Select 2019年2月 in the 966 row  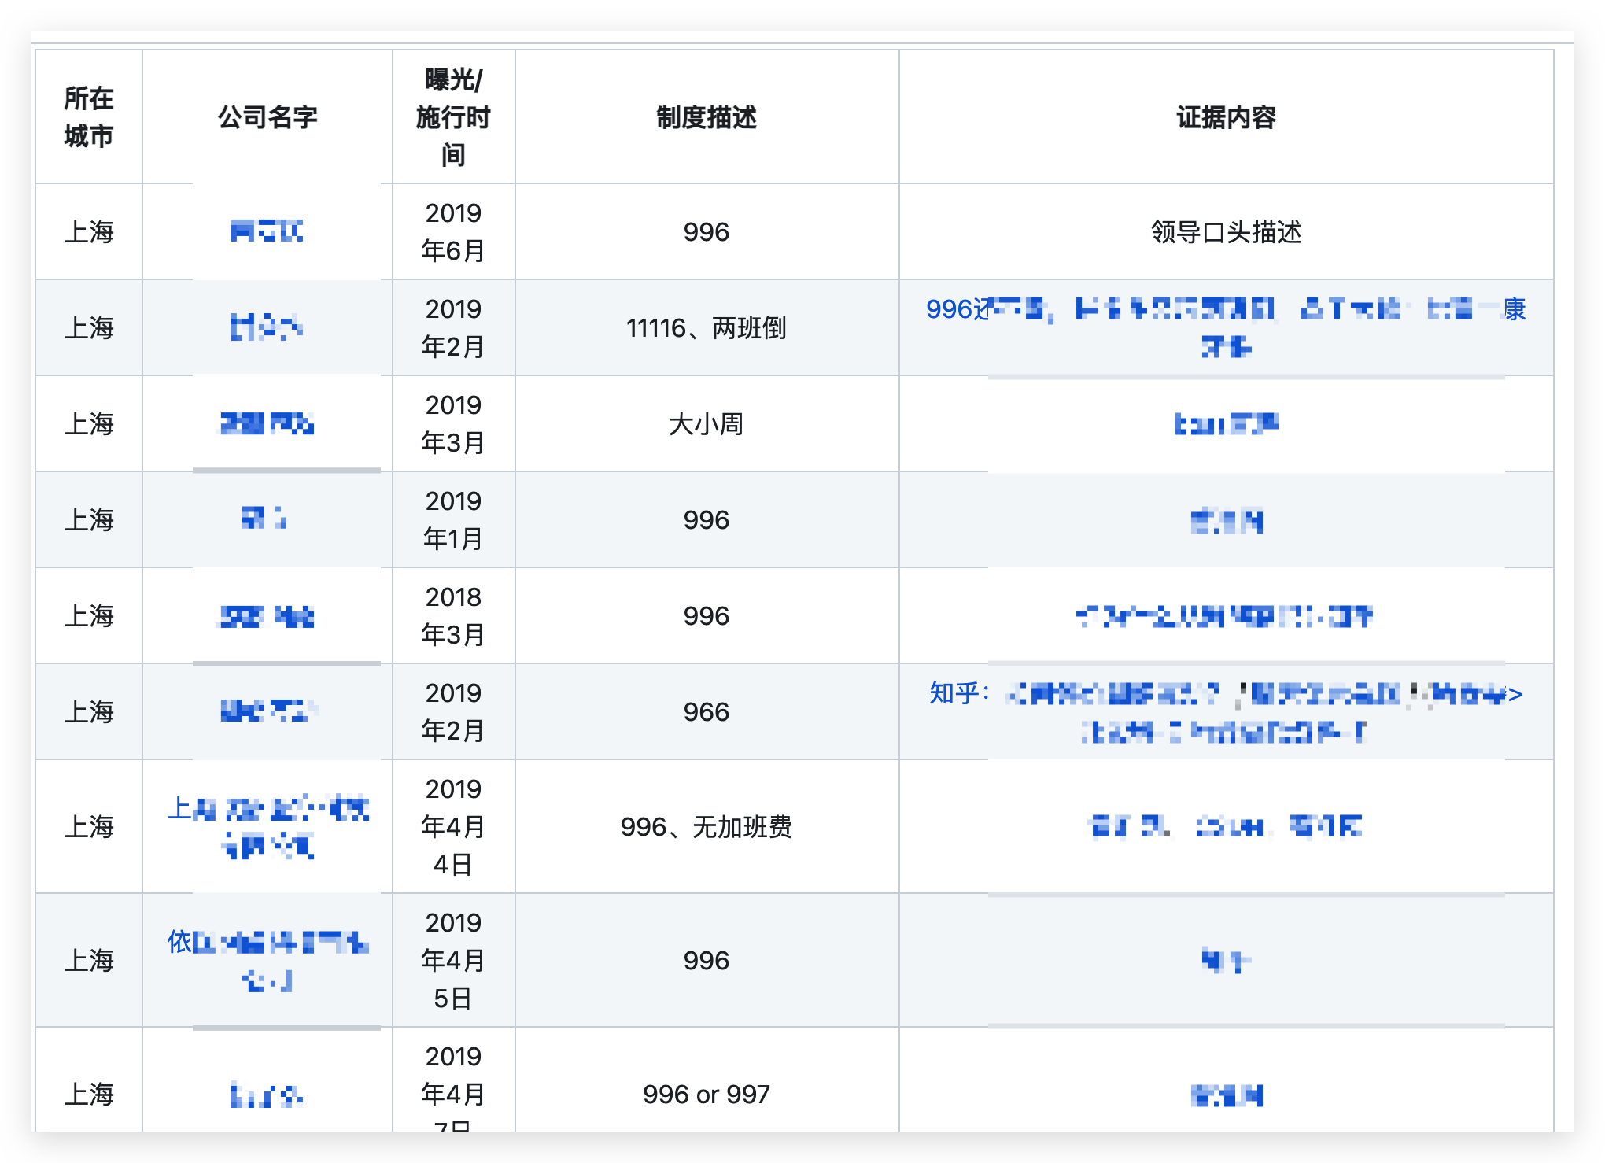[453, 711]
